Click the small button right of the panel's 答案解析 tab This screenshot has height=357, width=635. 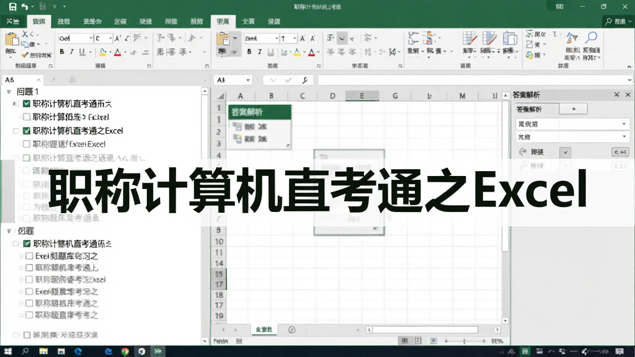[x=573, y=108]
